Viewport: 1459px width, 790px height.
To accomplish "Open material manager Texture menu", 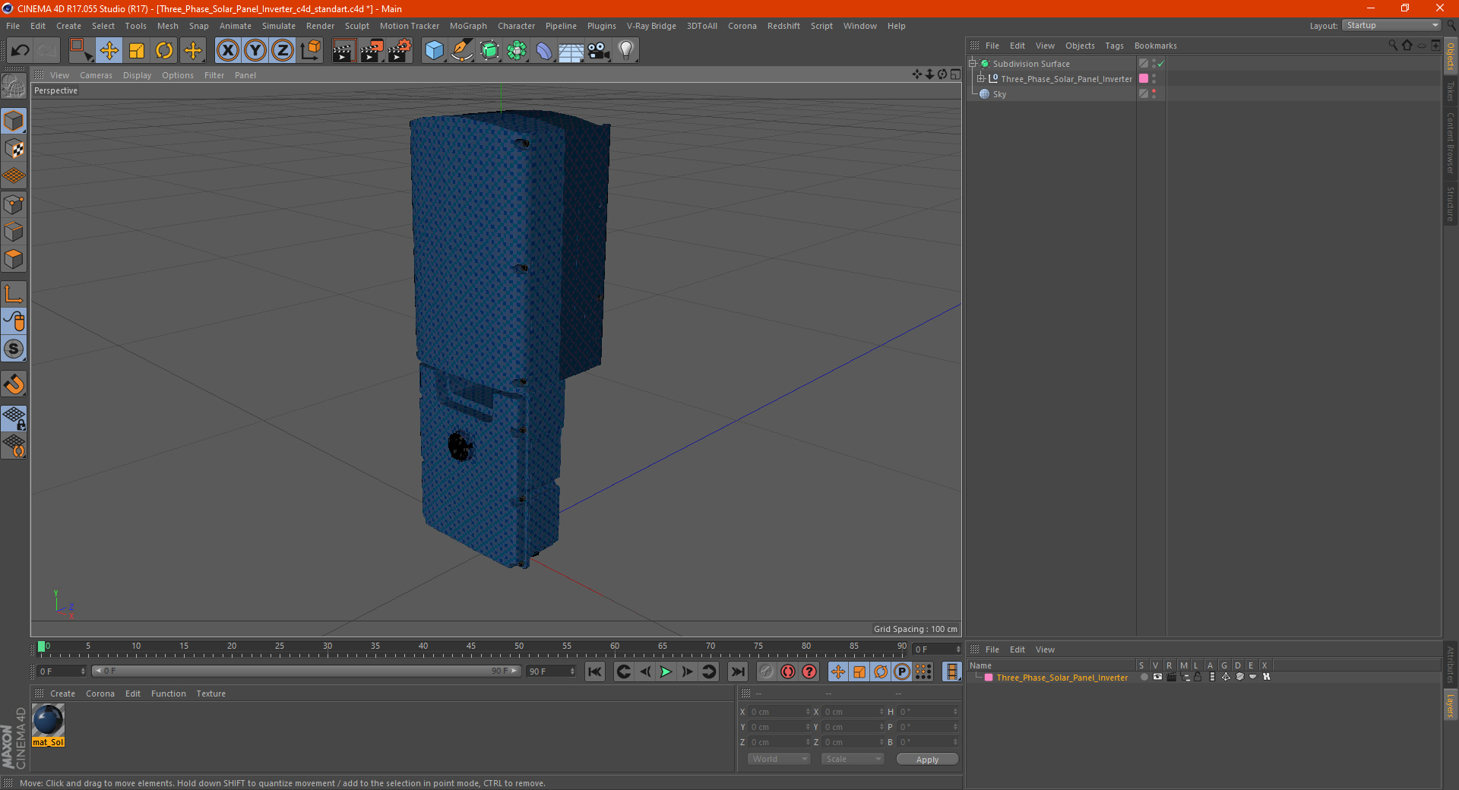I will 210,694.
